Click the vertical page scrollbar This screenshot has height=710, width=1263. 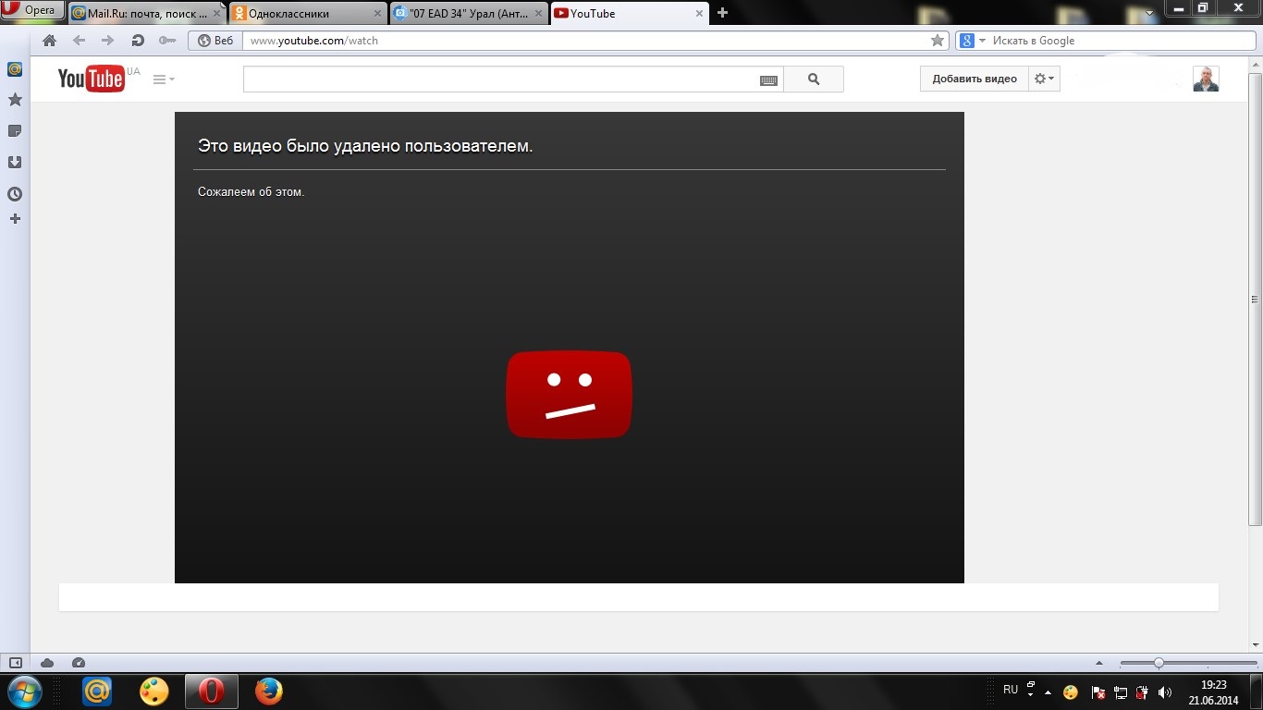pos(1255,300)
